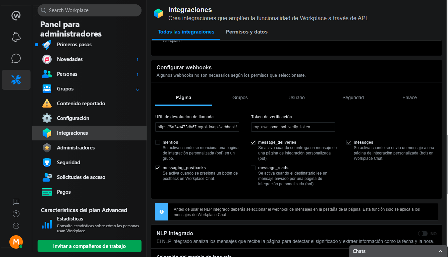Select the Seguridad webhooks tab
This screenshot has width=448, height=257.
point(353,98)
